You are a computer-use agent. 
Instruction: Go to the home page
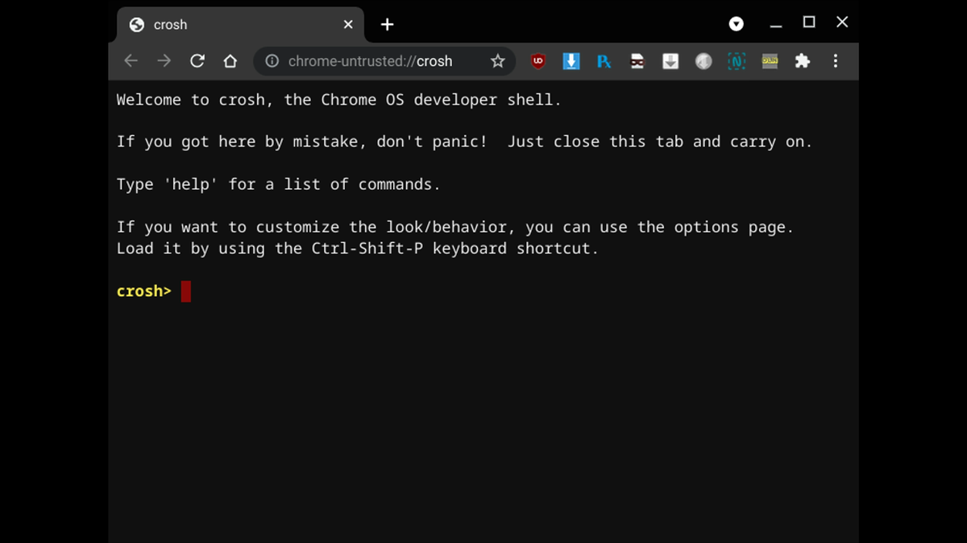(x=230, y=61)
